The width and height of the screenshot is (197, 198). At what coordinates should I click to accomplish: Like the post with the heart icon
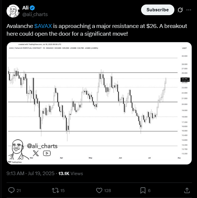click(99, 190)
